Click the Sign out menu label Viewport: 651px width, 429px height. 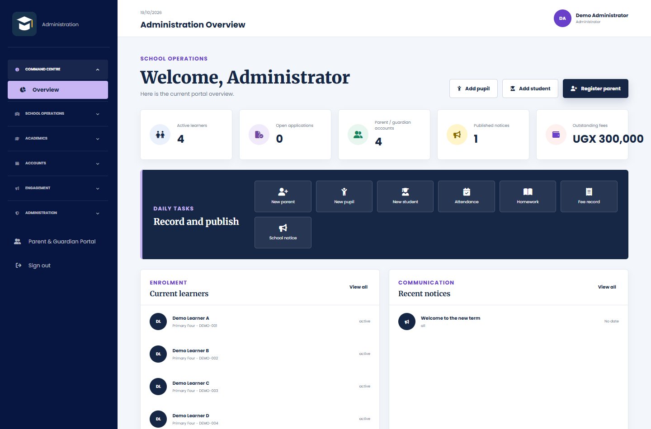point(39,266)
